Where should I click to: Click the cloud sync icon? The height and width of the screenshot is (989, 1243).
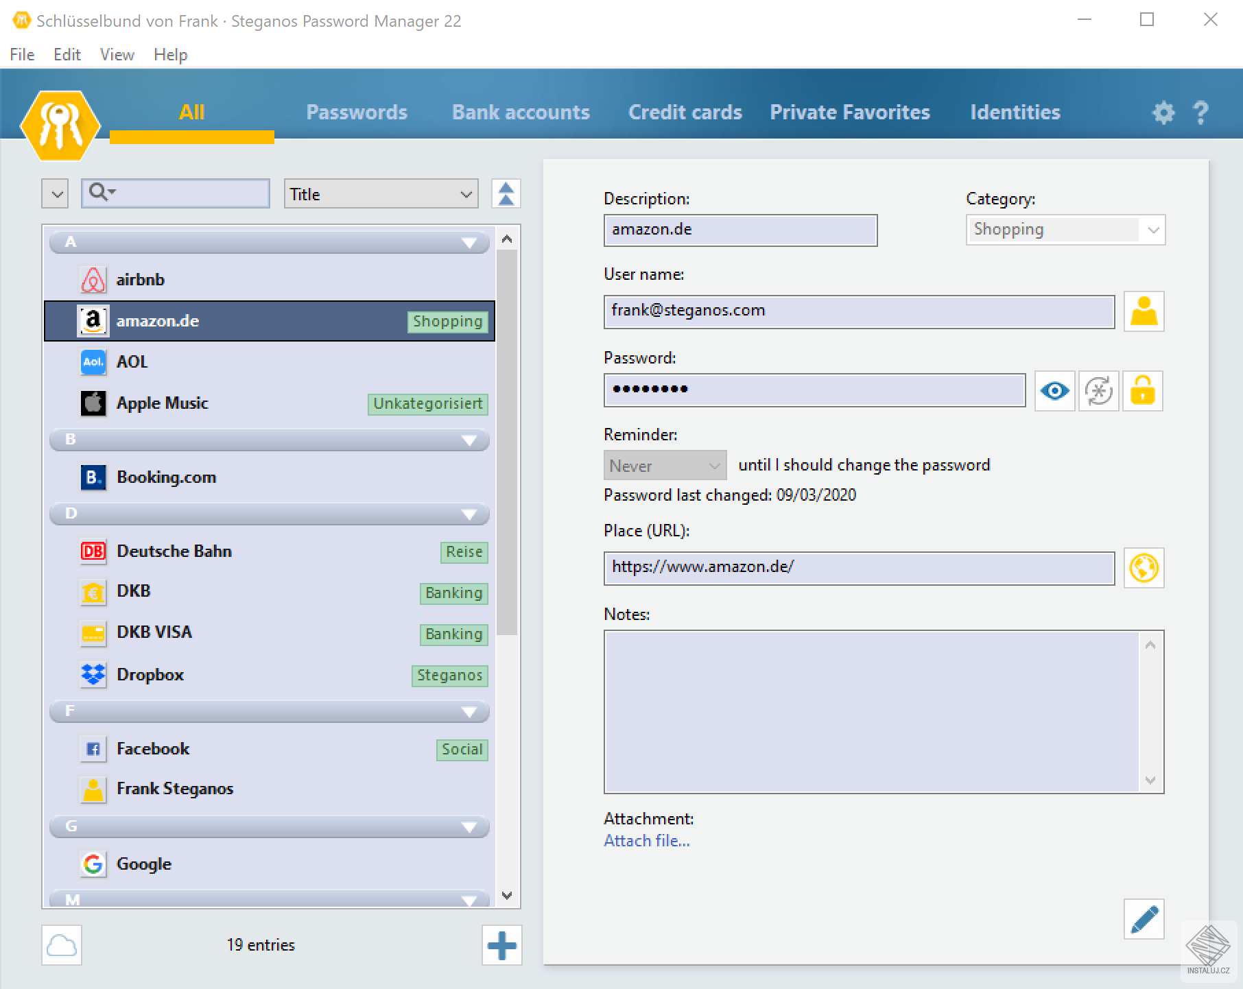coord(62,945)
